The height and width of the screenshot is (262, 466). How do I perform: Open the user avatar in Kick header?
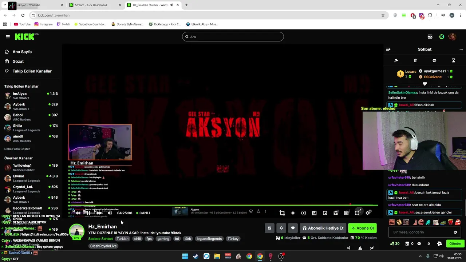tap(452, 37)
